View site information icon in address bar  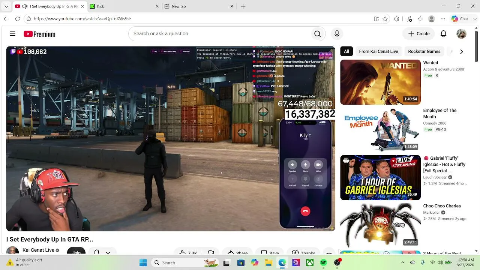28,19
